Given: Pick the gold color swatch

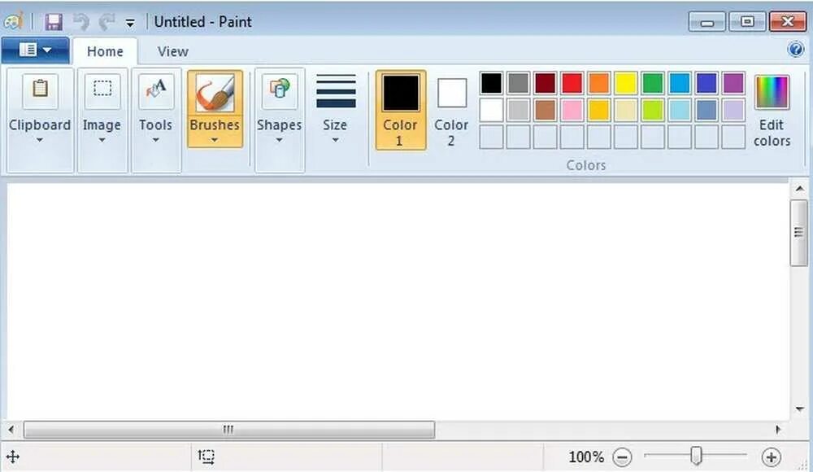Looking at the screenshot, I should [x=599, y=110].
